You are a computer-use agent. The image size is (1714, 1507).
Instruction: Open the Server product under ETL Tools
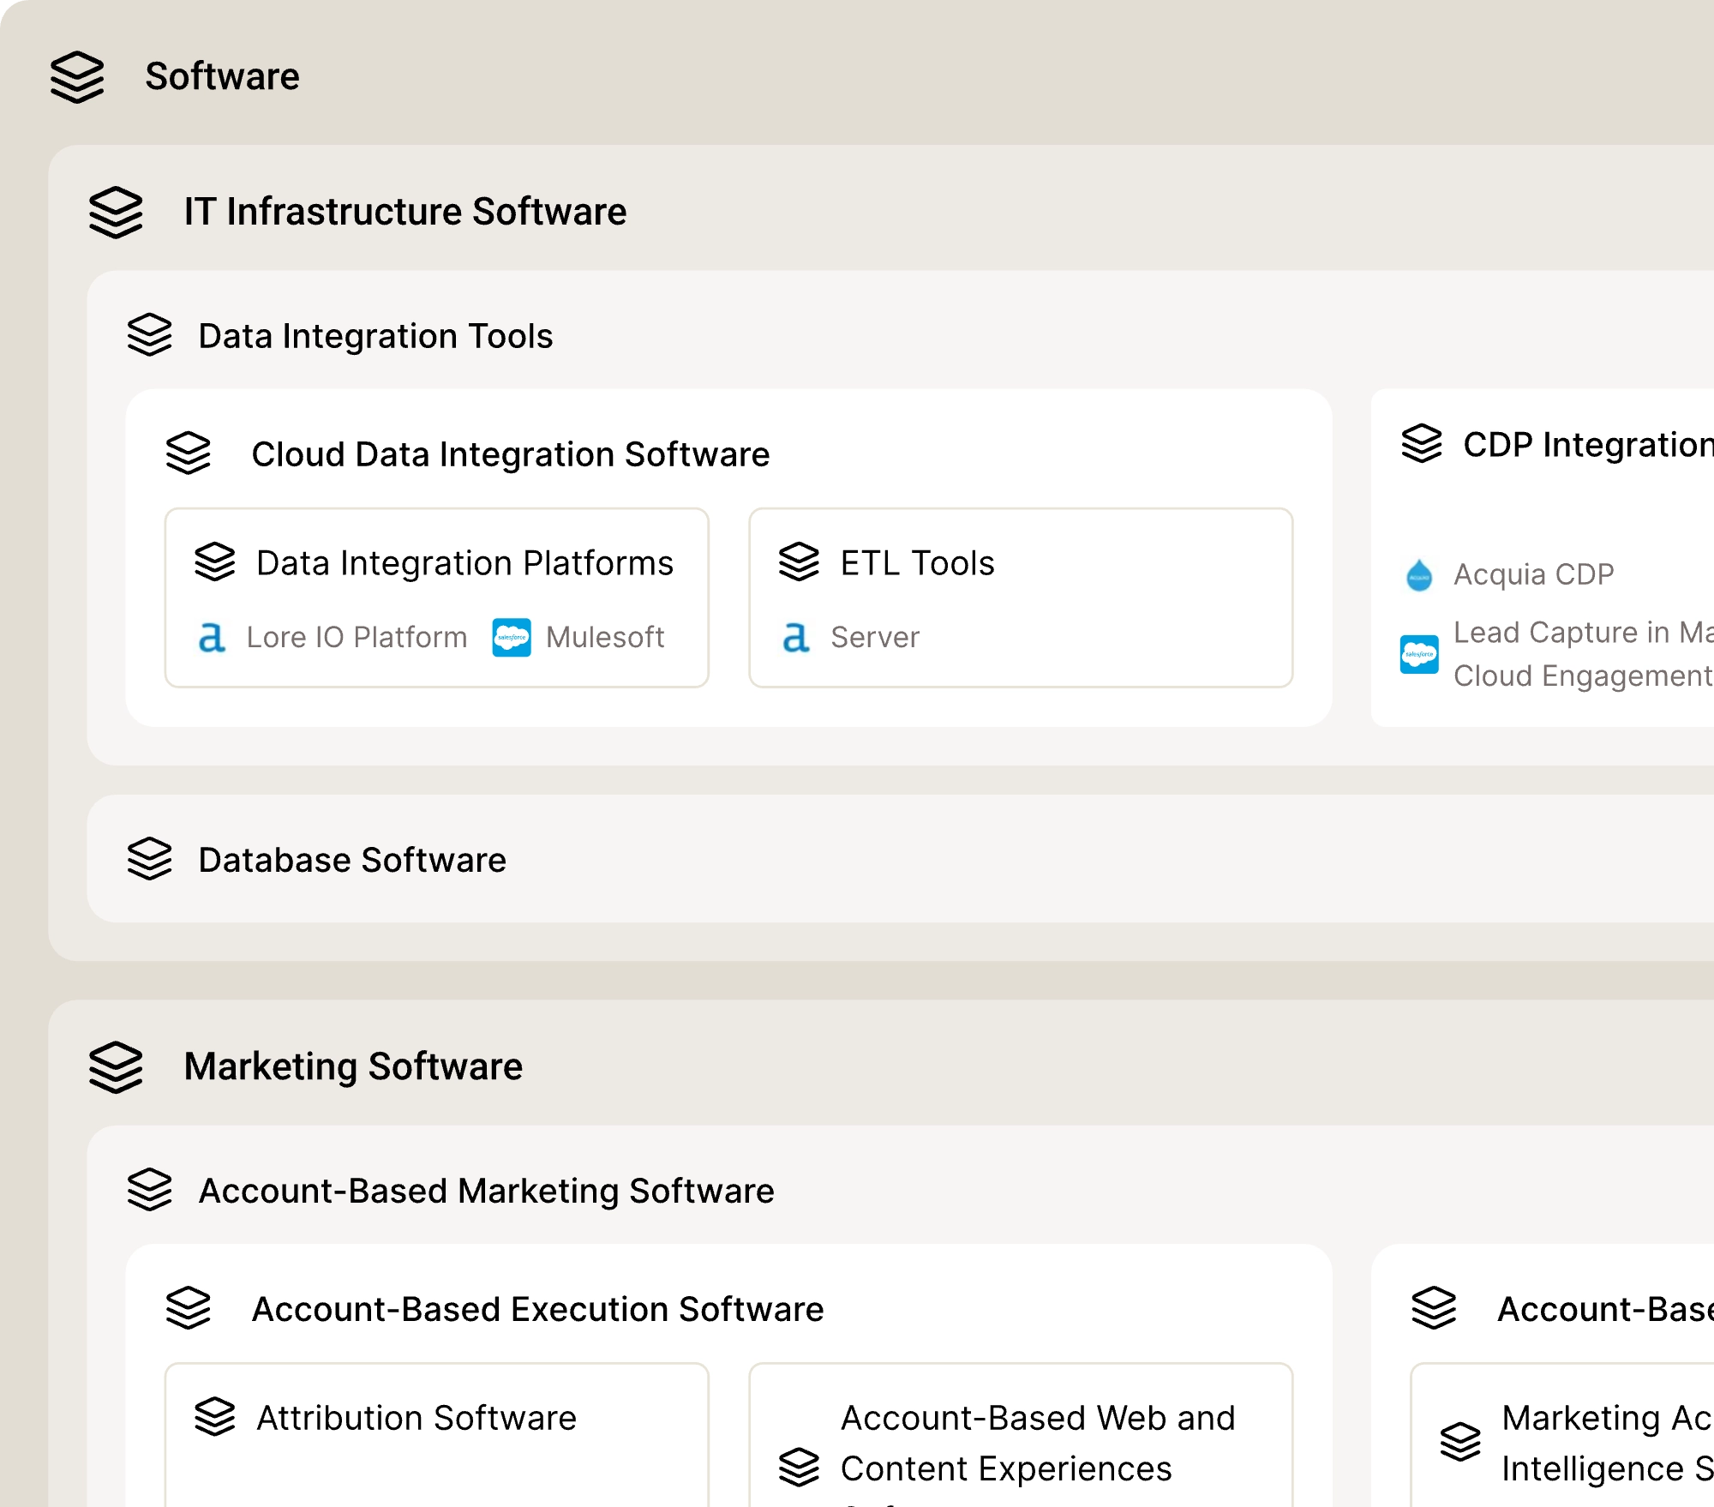pyautogui.click(x=873, y=637)
